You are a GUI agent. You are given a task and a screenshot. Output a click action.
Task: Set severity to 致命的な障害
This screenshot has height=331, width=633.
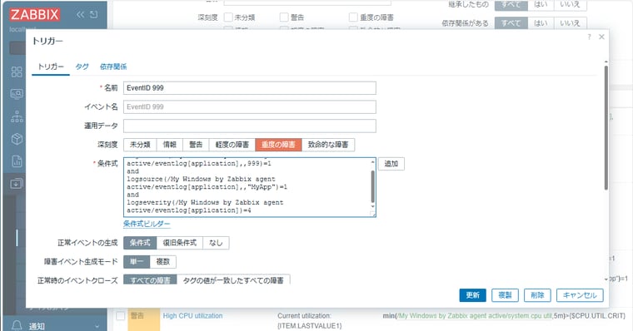328,145
